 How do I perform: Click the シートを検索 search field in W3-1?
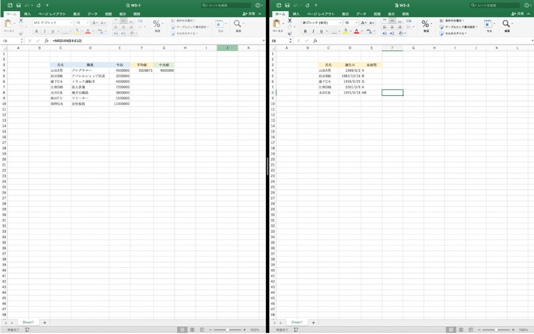226,5
